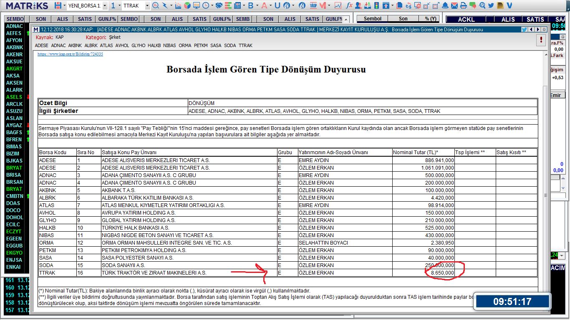Click the SON column header at far left
The image size is (570, 320).
coord(41,19)
